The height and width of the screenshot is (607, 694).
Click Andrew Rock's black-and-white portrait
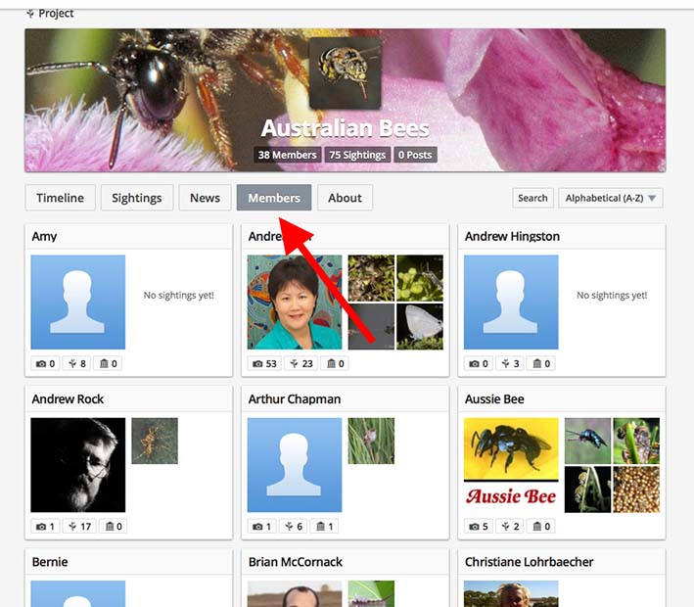click(x=78, y=465)
